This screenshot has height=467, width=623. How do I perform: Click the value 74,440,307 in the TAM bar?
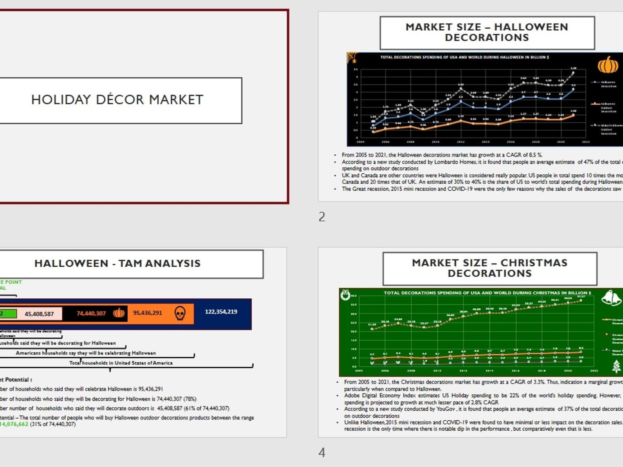point(91,313)
